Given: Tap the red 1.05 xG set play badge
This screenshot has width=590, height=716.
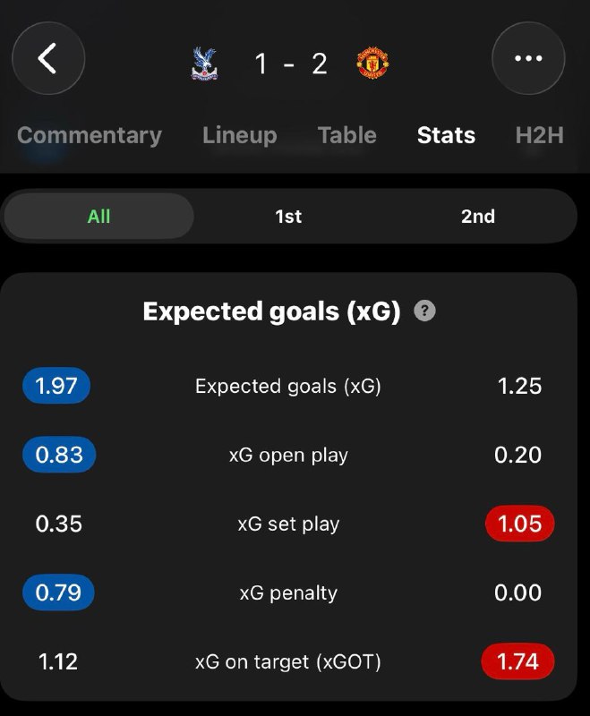Looking at the screenshot, I should [x=519, y=524].
